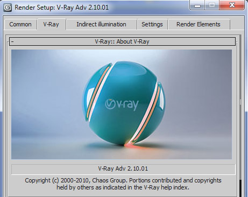Go to the Settings tab
The image size is (248, 197).
[152, 24]
